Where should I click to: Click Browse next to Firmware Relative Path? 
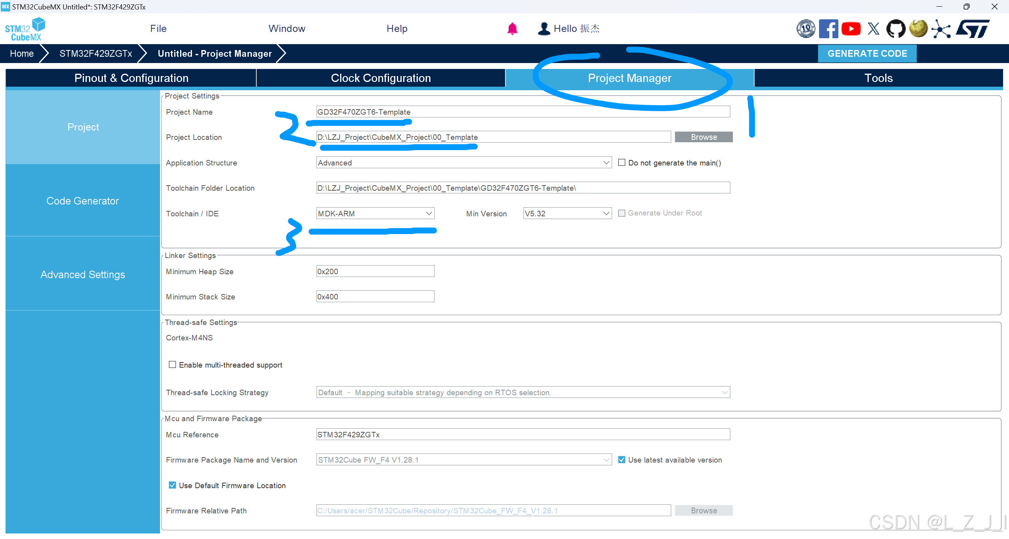tap(704, 511)
